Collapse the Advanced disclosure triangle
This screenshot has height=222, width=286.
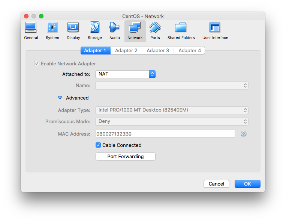[60, 98]
